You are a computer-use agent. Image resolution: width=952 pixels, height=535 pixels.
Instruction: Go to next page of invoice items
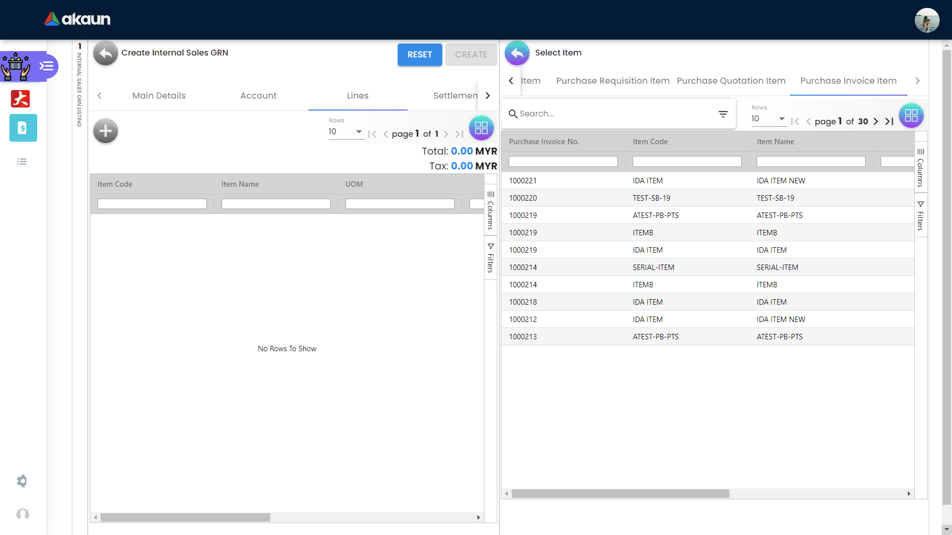point(876,121)
